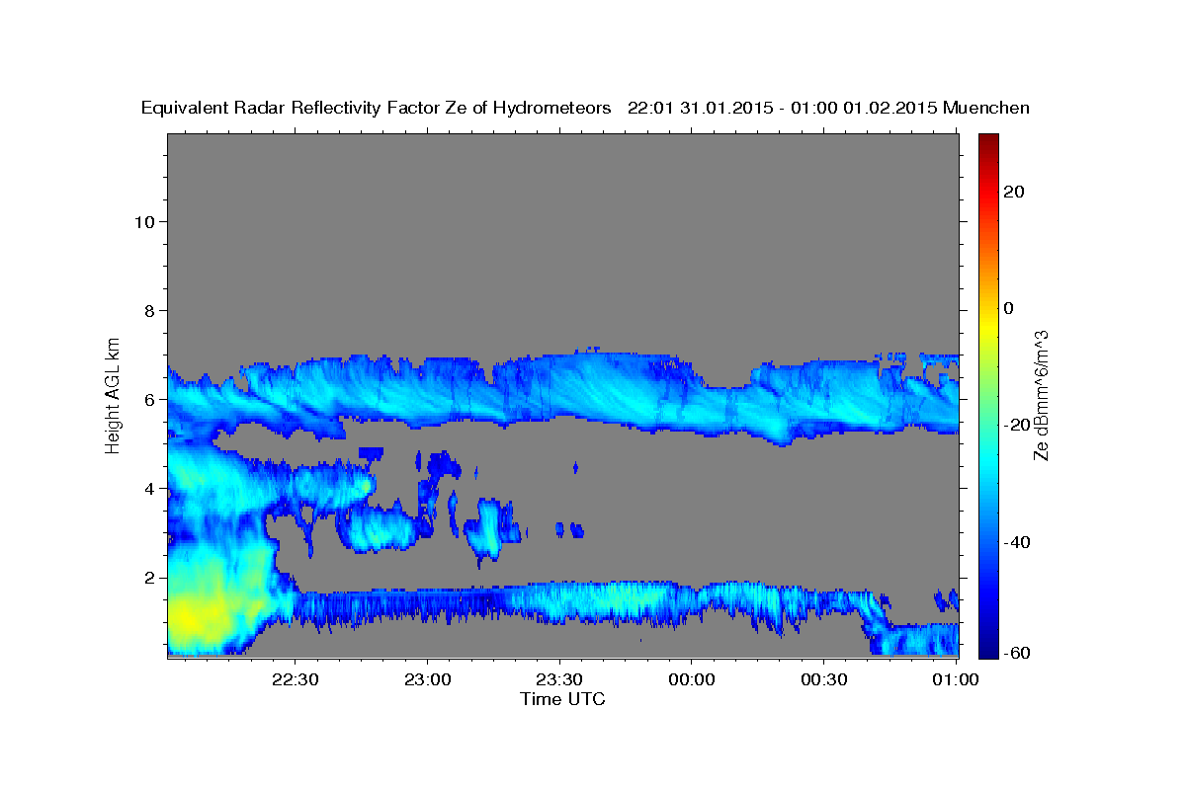Click the 'Time UTC' axis label
1186x790 pixels.
[562, 699]
